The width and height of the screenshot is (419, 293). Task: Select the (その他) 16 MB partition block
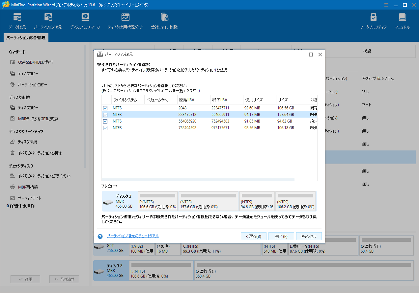(168, 246)
